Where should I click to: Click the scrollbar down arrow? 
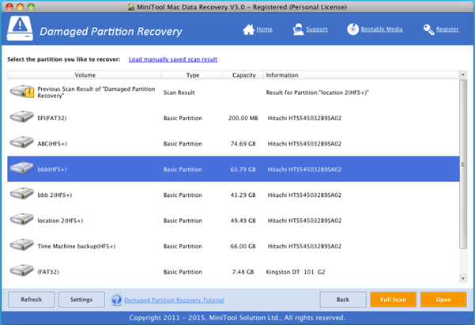[x=463, y=278]
